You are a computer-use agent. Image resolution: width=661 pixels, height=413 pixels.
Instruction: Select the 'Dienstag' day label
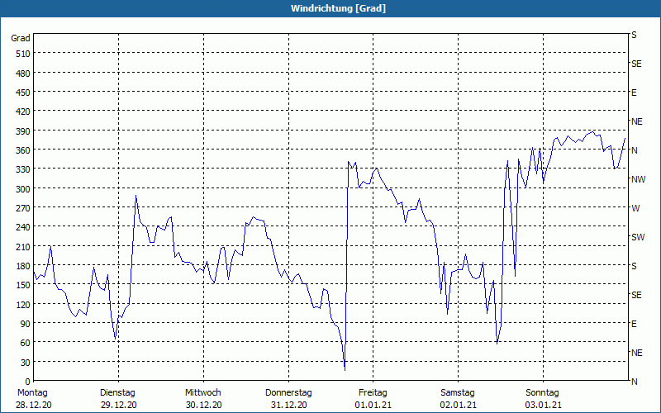tap(117, 393)
